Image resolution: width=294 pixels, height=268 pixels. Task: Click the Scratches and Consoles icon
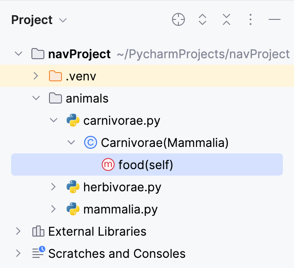pos(38,253)
